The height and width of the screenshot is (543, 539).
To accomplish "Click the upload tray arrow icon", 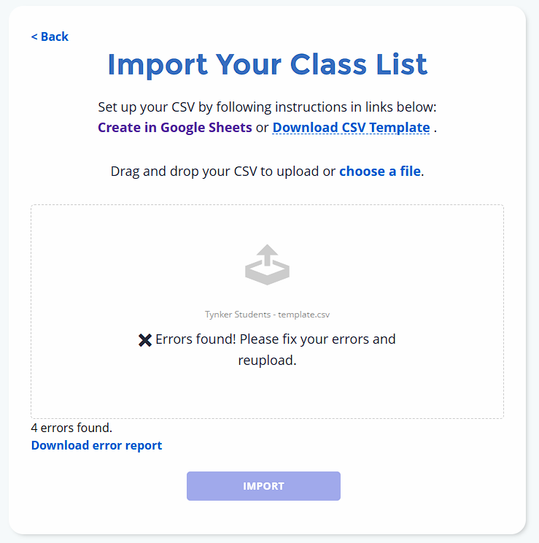I will click(x=267, y=265).
